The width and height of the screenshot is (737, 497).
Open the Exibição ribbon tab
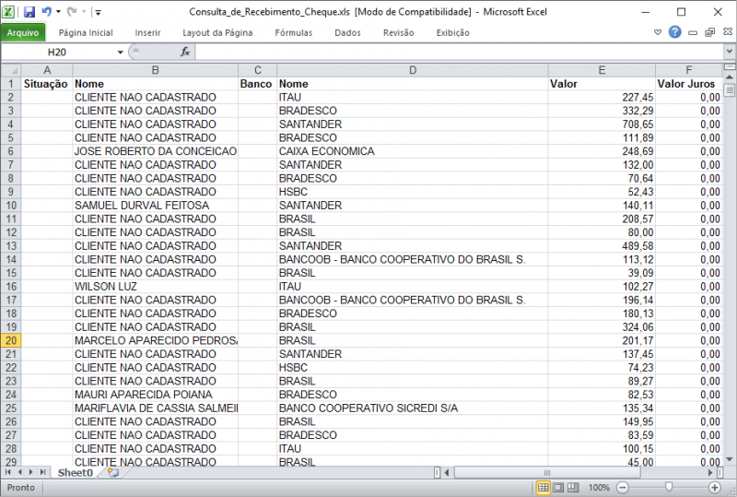[x=452, y=32]
